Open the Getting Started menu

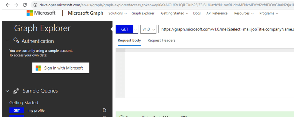(x=175, y=14)
